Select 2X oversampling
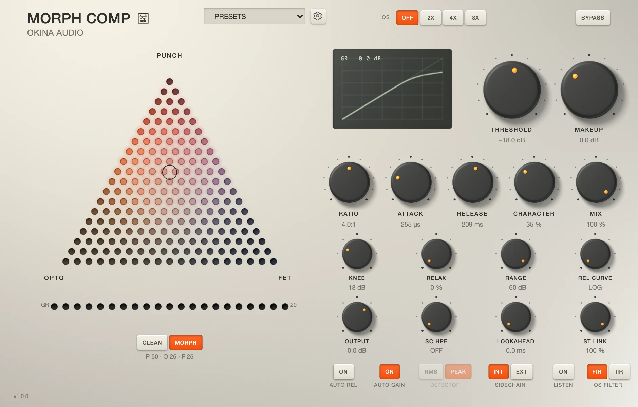The image size is (638, 407). point(431,18)
